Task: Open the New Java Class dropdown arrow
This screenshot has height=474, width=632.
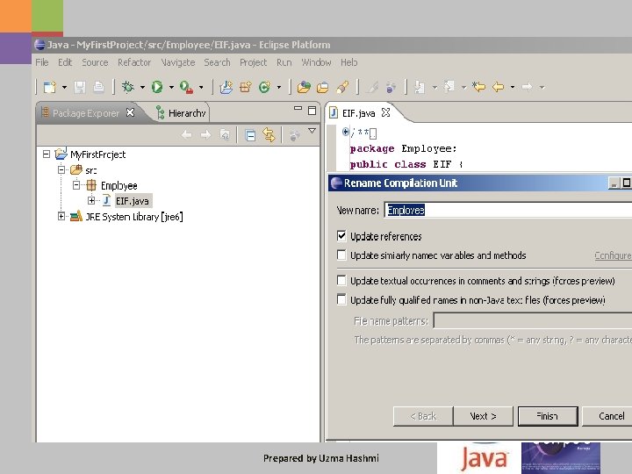Action: pos(279,87)
